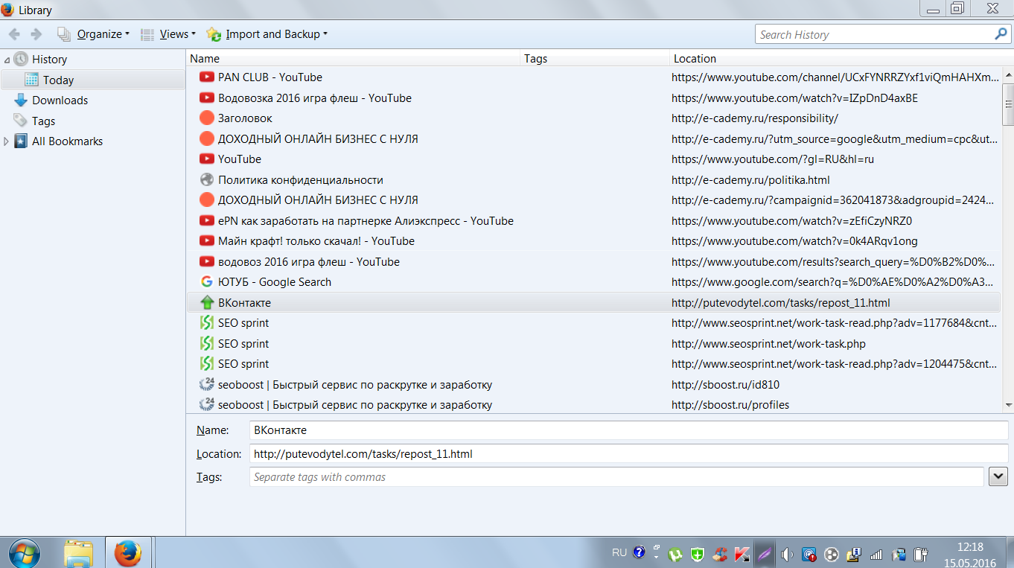This screenshot has width=1014, height=568.
Task: Sort by the Tags column header
Action: [595, 59]
